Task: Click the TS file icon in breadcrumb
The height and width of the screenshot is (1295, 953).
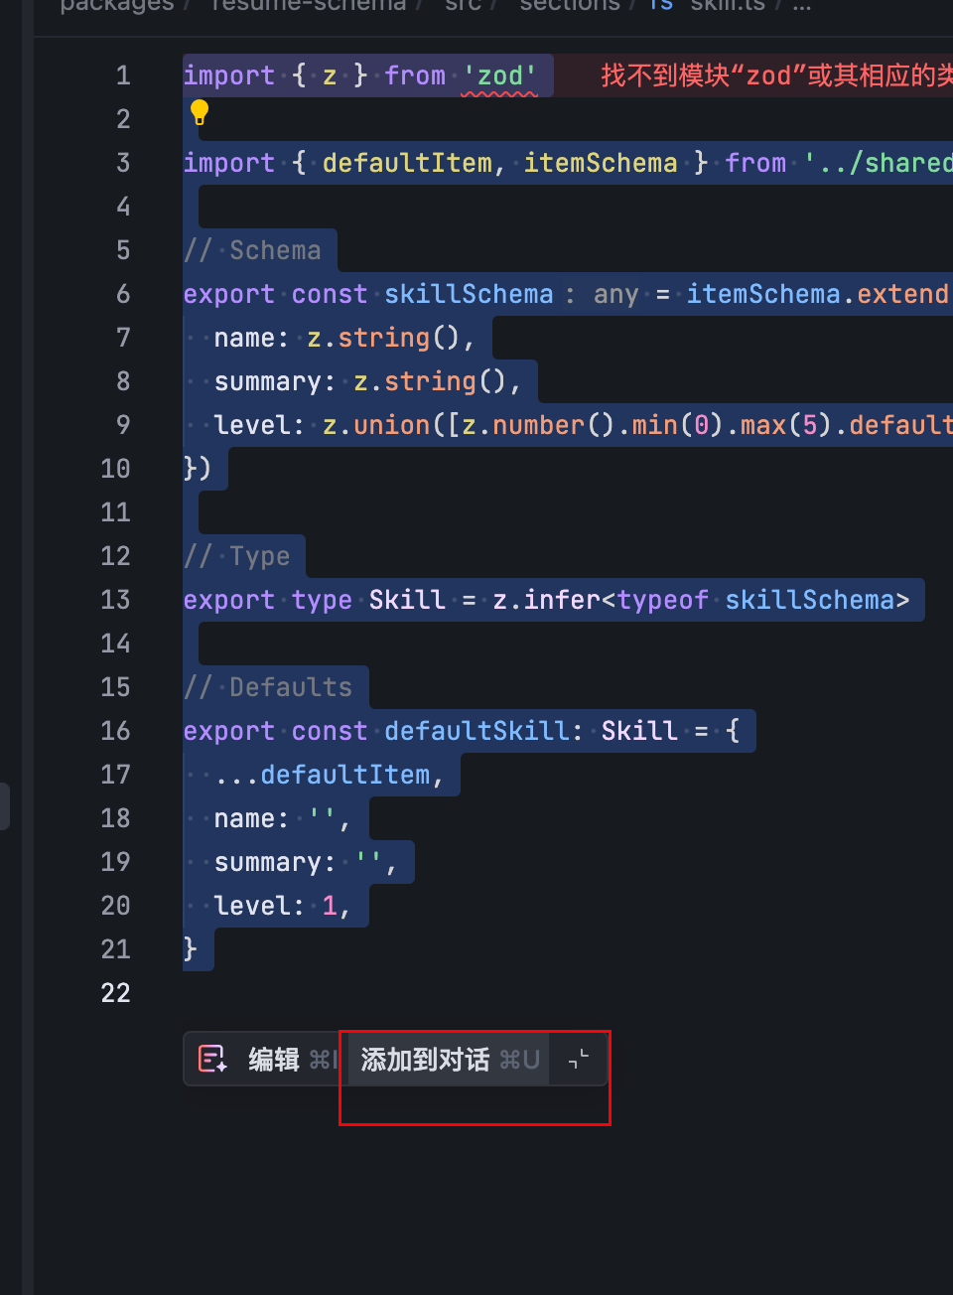Action: (661, 5)
